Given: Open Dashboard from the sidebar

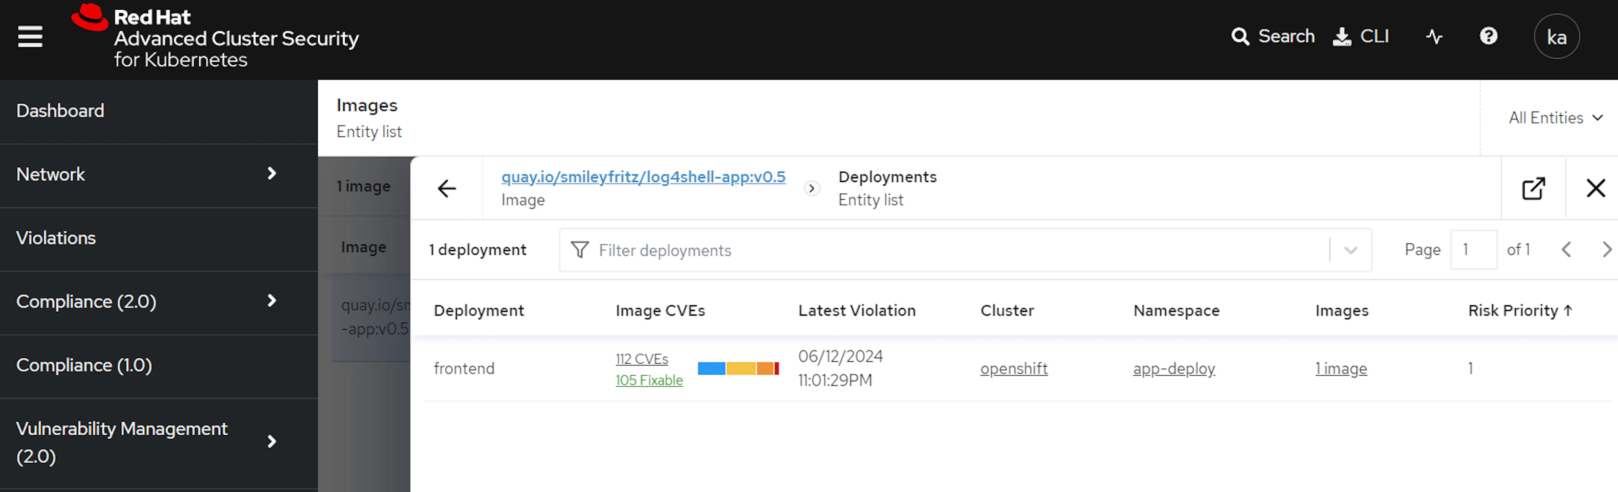Looking at the screenshot, I should click(60, 111).
